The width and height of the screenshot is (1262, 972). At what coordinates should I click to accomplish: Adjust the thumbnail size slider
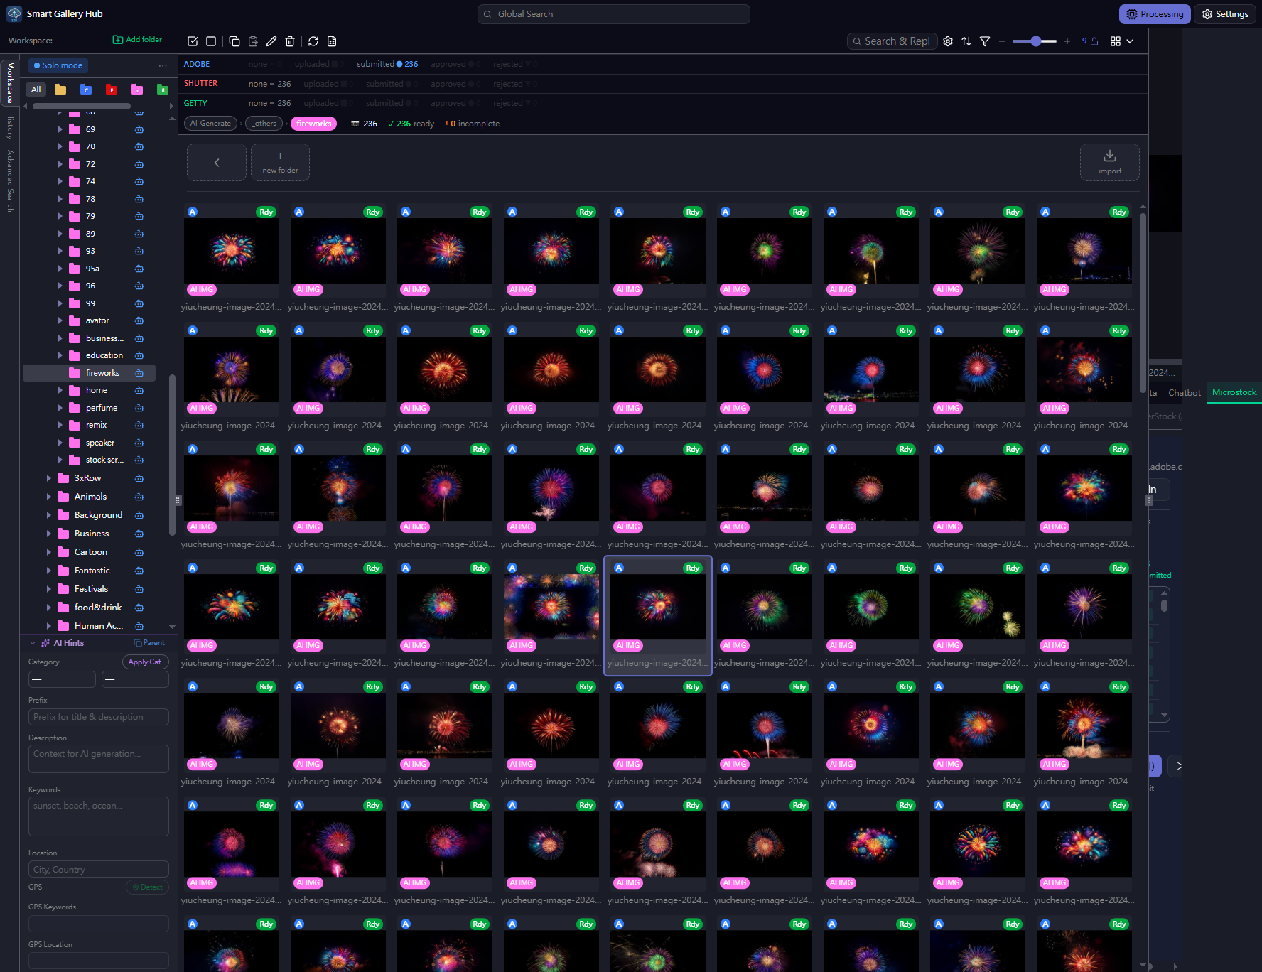pyautogui.click(x=1035, y=41)
